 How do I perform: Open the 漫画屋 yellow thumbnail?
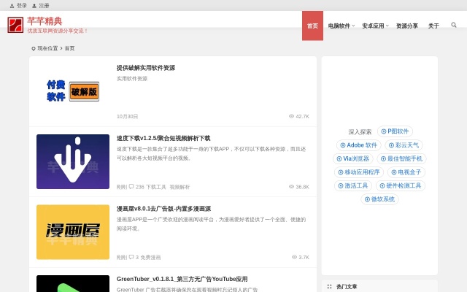pyautogui.click(x=73, y=232)
